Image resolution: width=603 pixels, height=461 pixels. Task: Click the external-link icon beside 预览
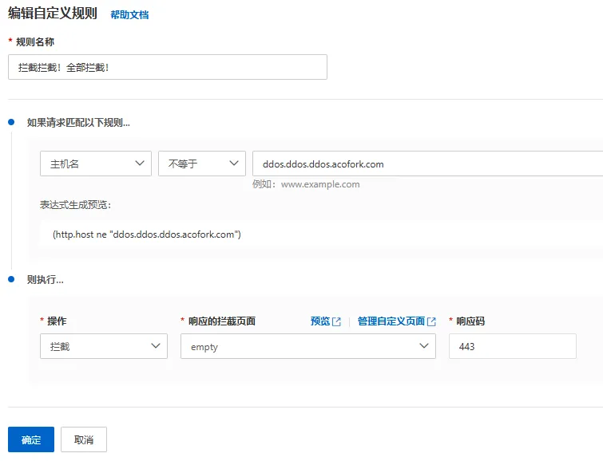(x=337, y=321)
